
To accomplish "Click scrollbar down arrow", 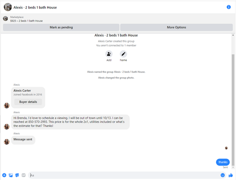I will click(233, 167).
